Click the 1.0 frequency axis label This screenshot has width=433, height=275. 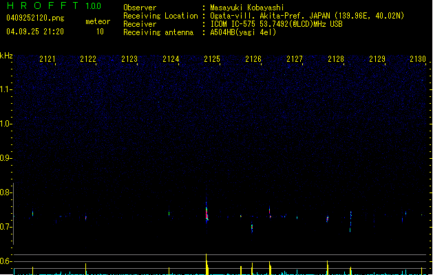pyautogui.click(x=6, y=124)
